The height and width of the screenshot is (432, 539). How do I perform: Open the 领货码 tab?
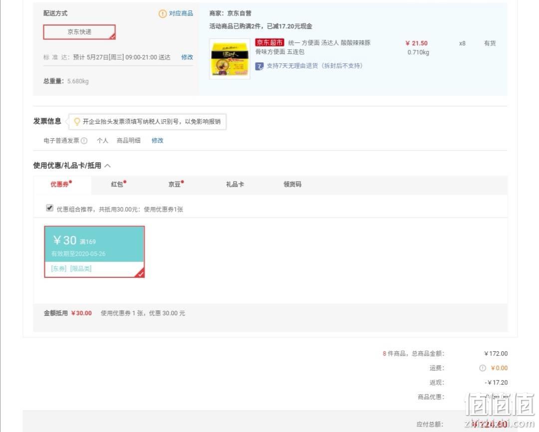(x=292, y=185)
